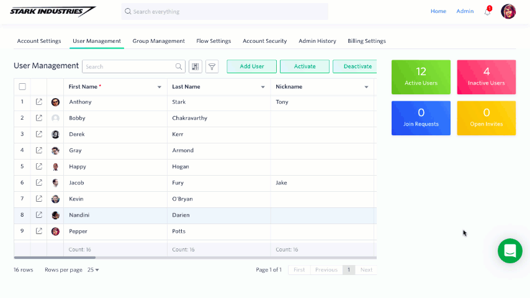
Task: Open Bobby's record via the edit icon
Action: tap(39, 118)
